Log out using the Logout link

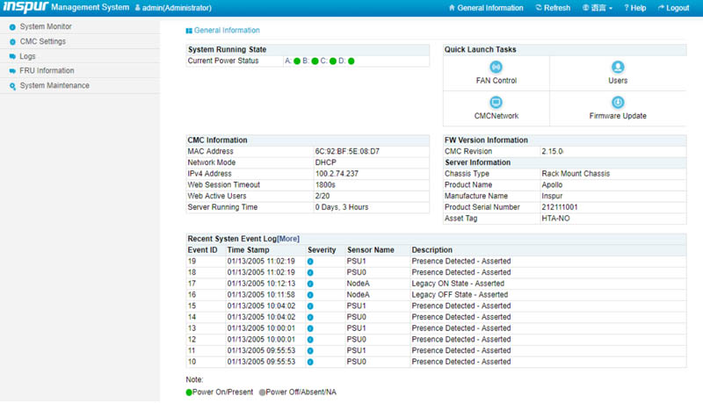coord(673,8)
